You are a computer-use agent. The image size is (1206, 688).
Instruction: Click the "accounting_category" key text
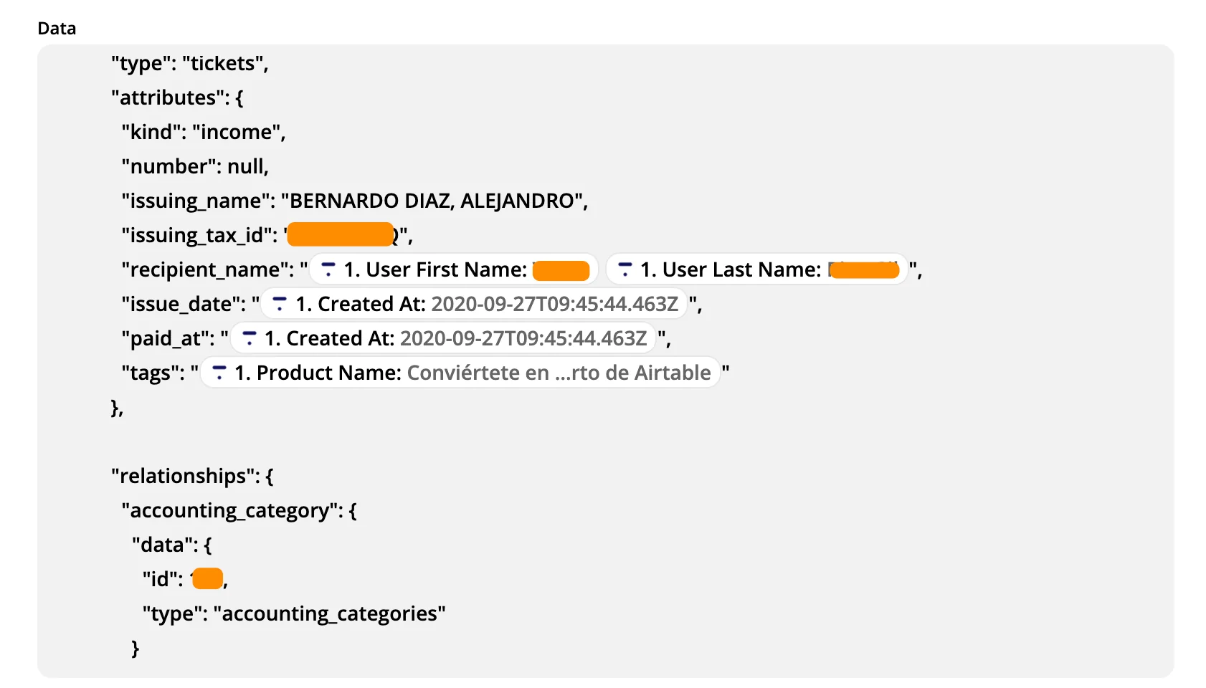[229, 510]
